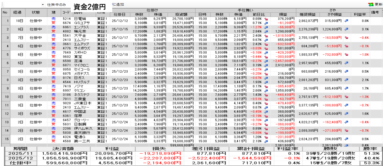383x166 pixels.
Task: Click the 推奨損益 column header
Action: (x=307, y=15)
